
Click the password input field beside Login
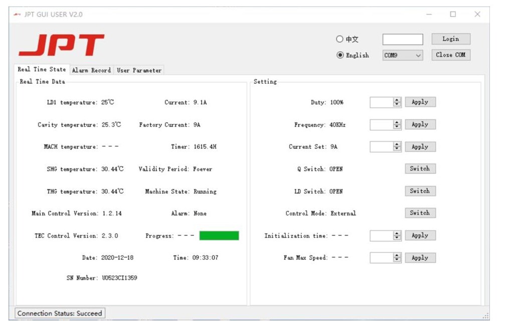coord(402,39)
